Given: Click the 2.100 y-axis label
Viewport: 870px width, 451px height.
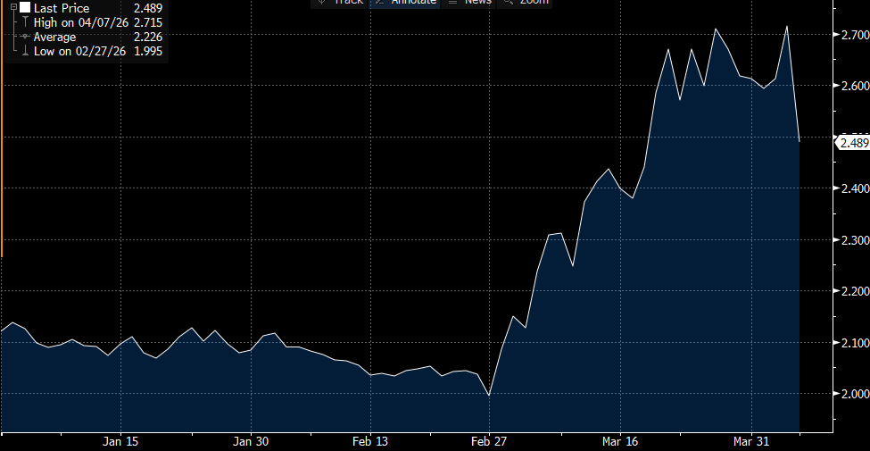Looking at the screenshot, I should [855, 343].
